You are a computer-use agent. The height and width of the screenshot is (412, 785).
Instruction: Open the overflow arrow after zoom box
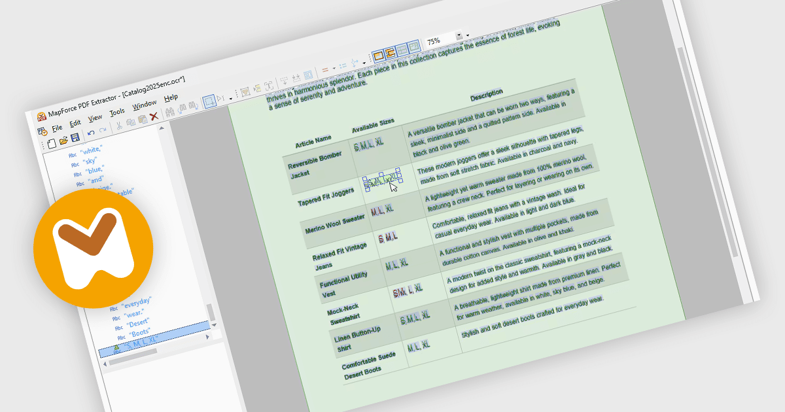(x=468, y=35)
